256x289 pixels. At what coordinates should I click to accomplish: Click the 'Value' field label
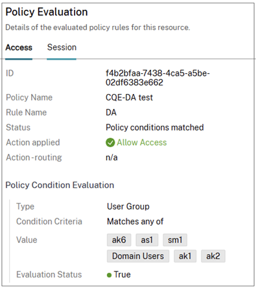(x=27, y=240)
